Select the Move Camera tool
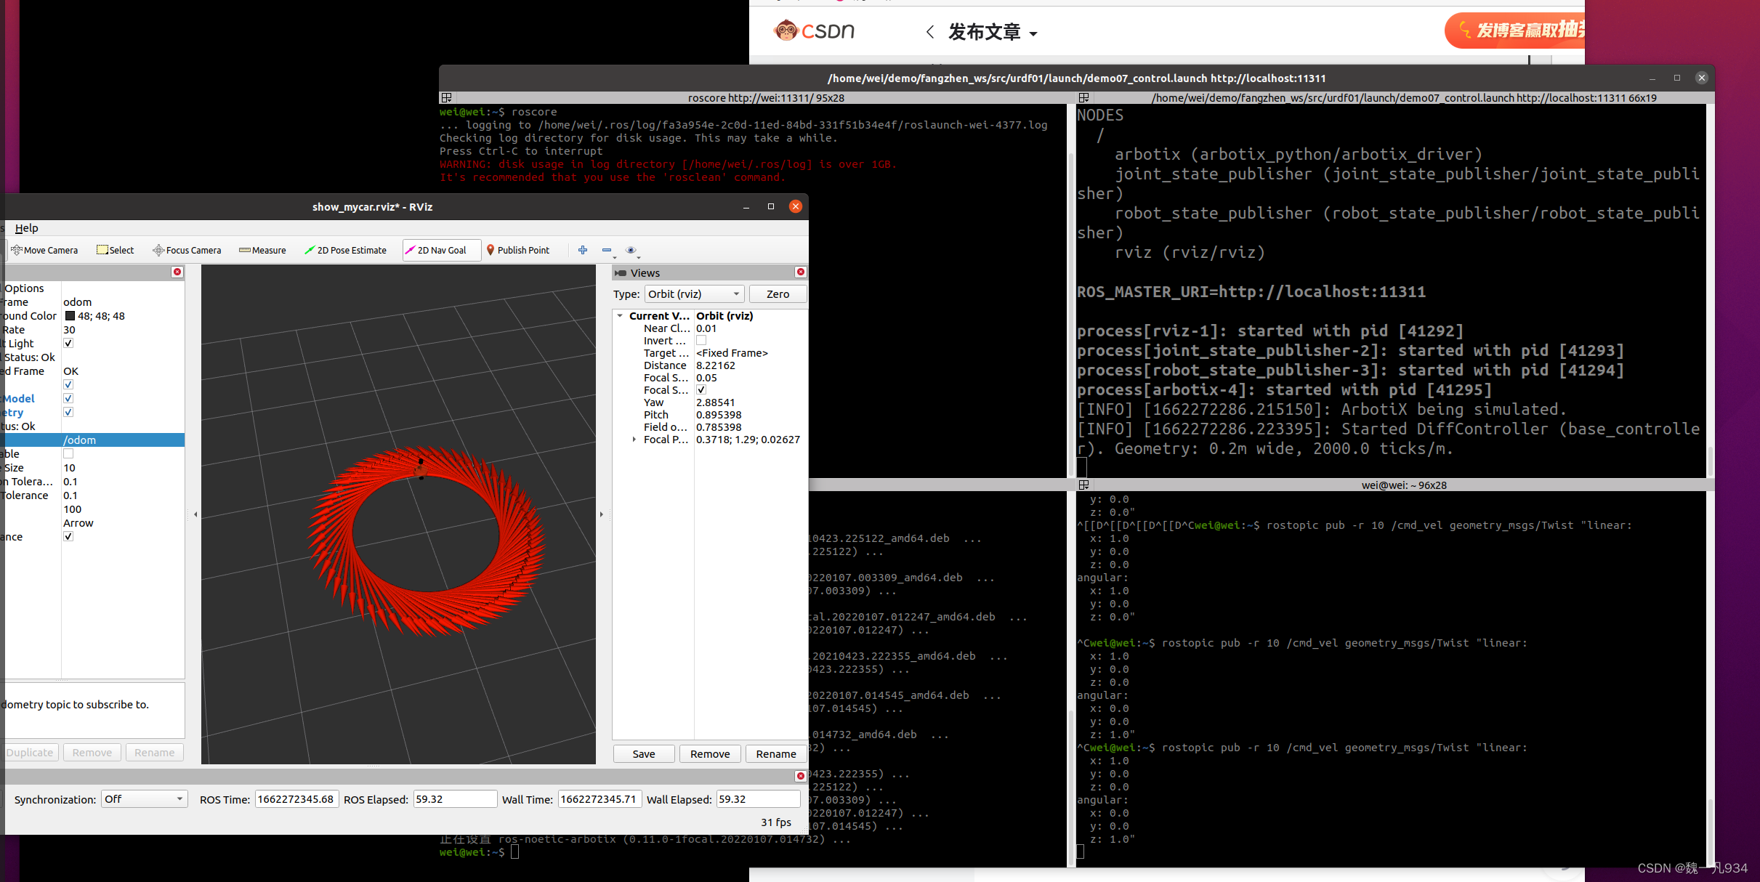 44,250
